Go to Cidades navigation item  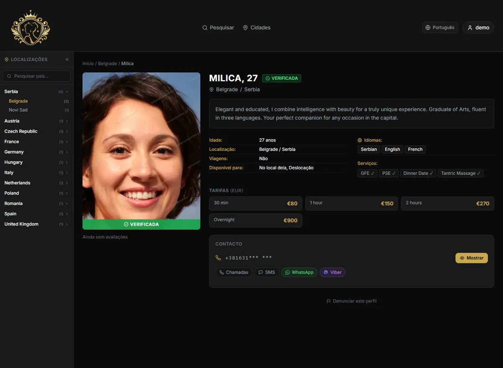pos(257,28)
